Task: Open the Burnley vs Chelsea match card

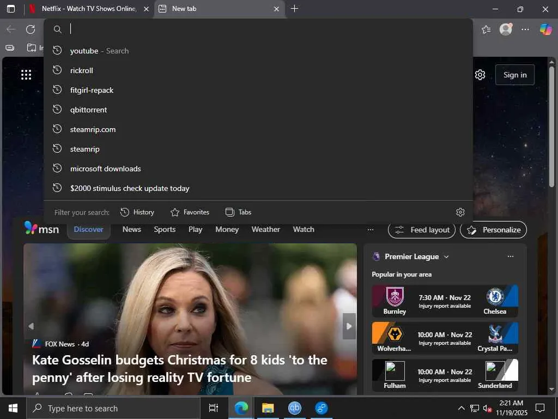Action: click(445, 301)
